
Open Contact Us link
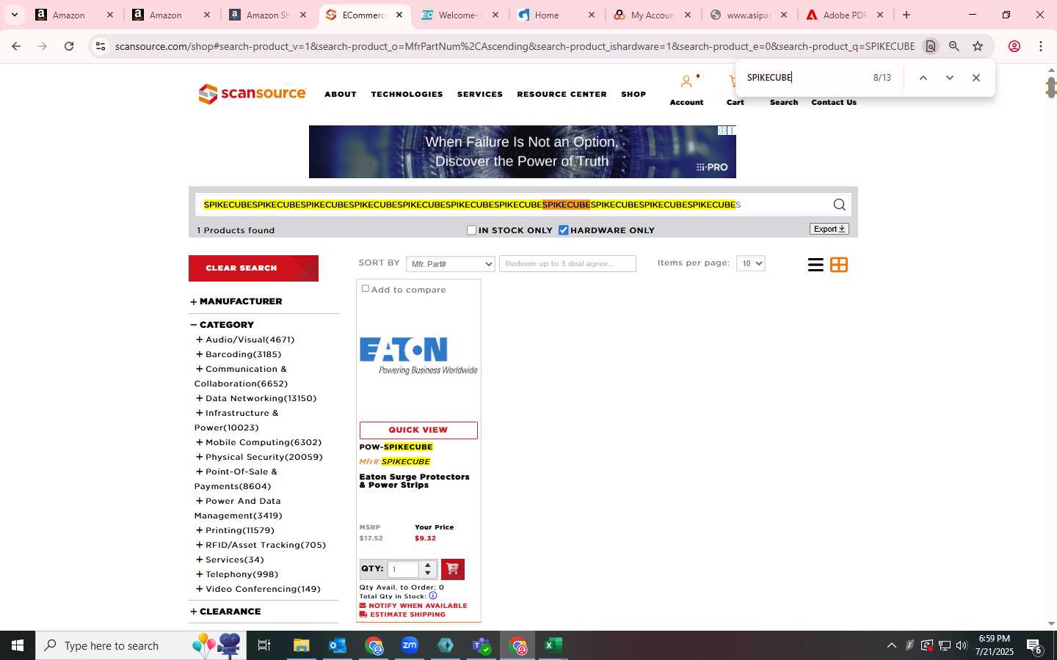[834, 103]
